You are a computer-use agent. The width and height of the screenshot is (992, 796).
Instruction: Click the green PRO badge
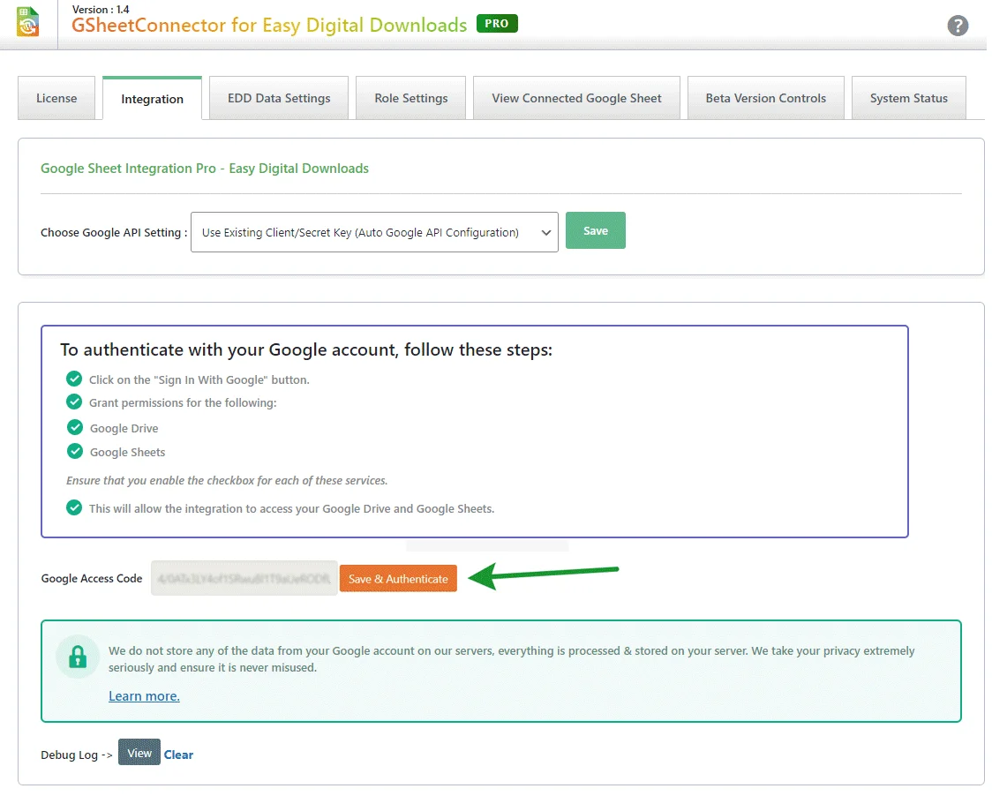click(x=497, y=24)
